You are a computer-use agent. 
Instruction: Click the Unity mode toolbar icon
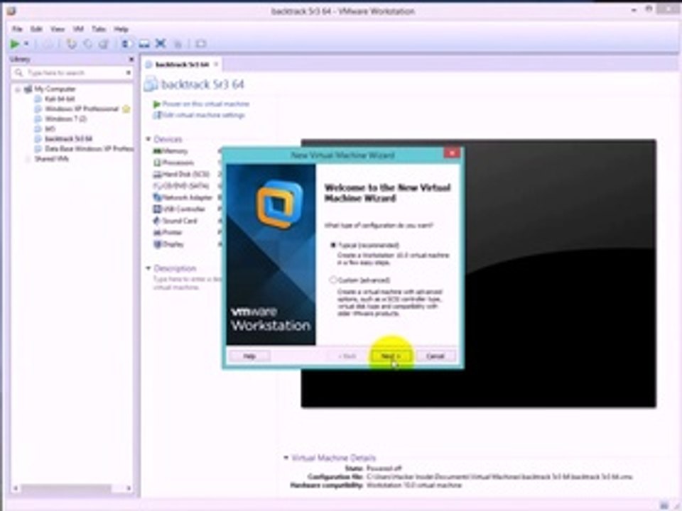click(178, 44)
